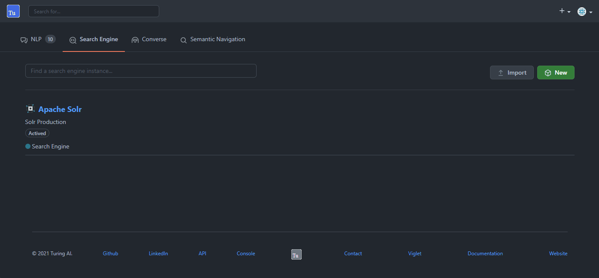The width and height of the screenshot is (599, 278).
Task: Click the instance icon beside Apache Solr
Action: (x=30, y=109)
